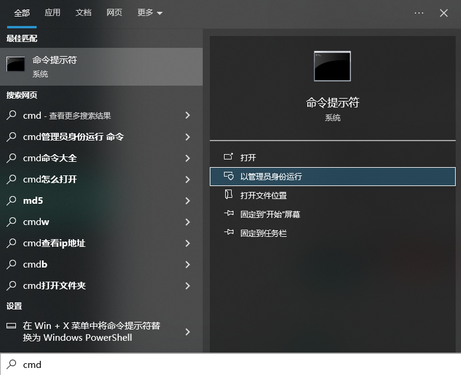Click the shield icon for run as admin
Screen dimensions: 461x375
click(229, 176)
